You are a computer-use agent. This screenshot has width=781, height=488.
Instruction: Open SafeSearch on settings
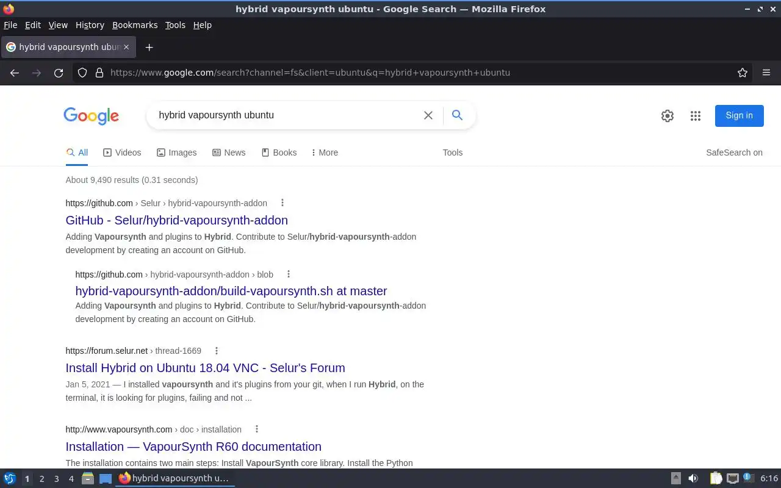tap(734, 152)
